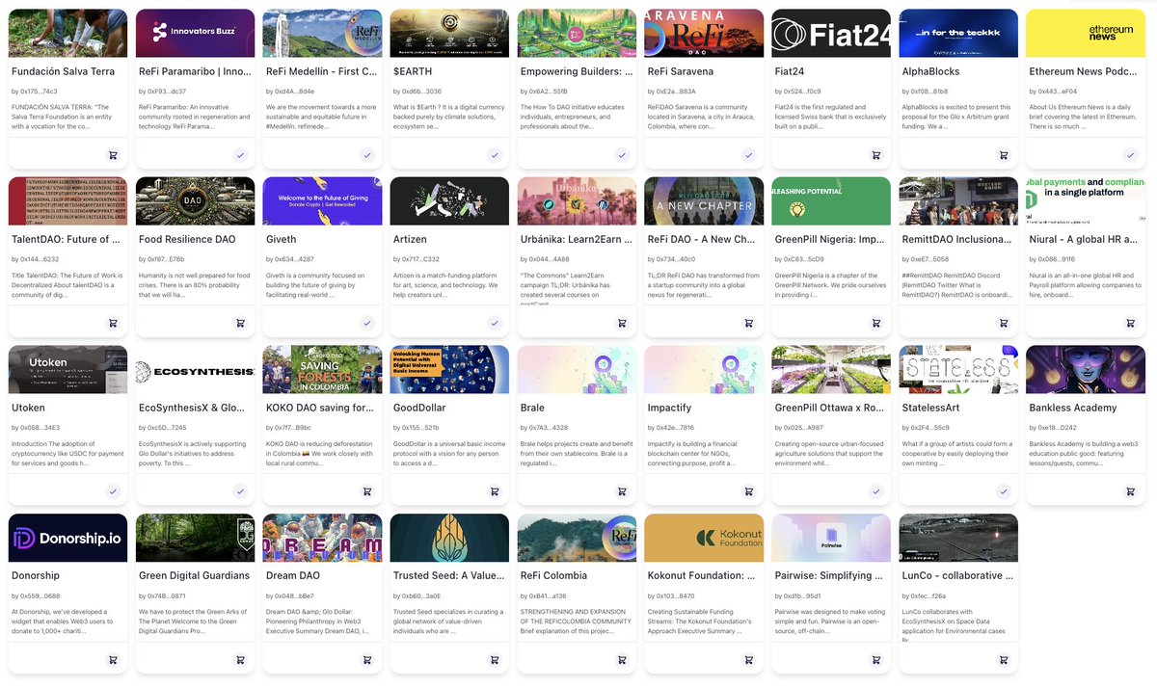Click cart icon on ReFi Colombia card

point(622,659)
